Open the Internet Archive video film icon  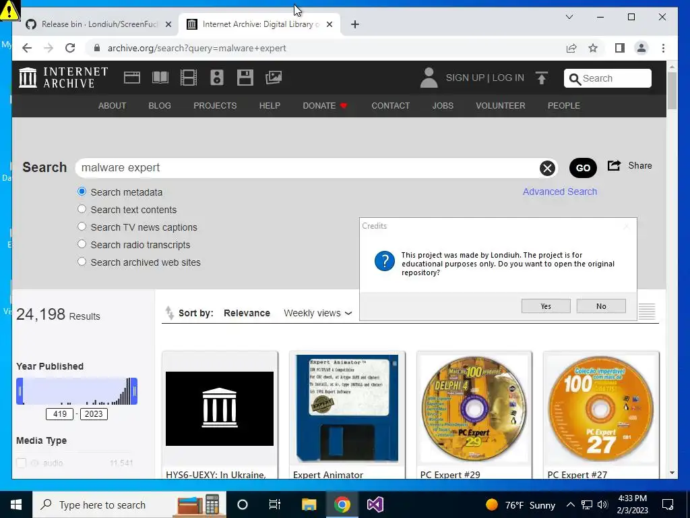click(x=189, y=78)
